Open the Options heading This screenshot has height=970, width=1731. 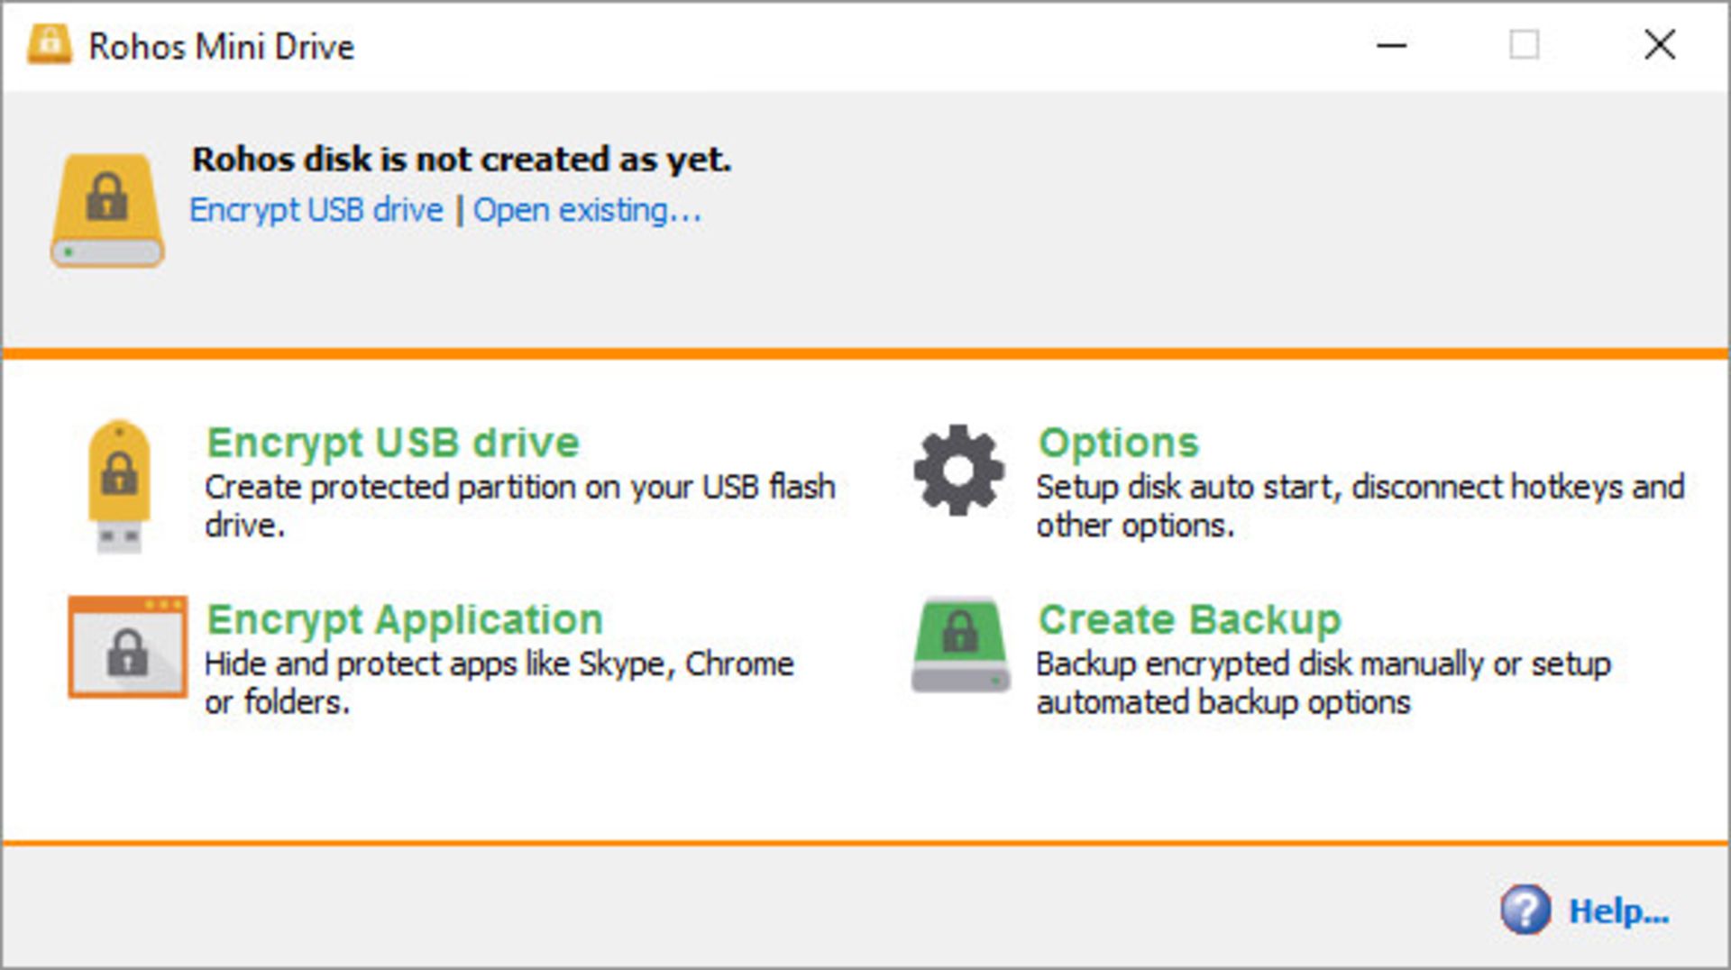(1118, 443)
